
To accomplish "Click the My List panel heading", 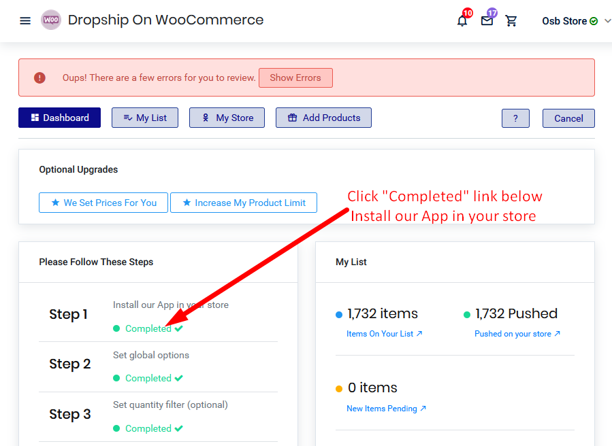I will click(351, 262).
